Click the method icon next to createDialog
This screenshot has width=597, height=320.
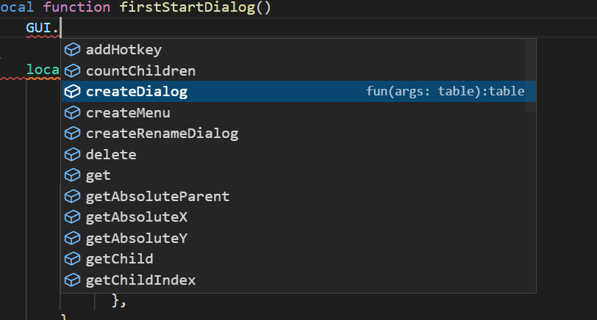72,91
